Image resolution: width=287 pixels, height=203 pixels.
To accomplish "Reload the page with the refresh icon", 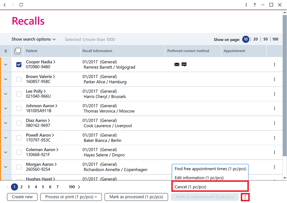I will [21, 5].
